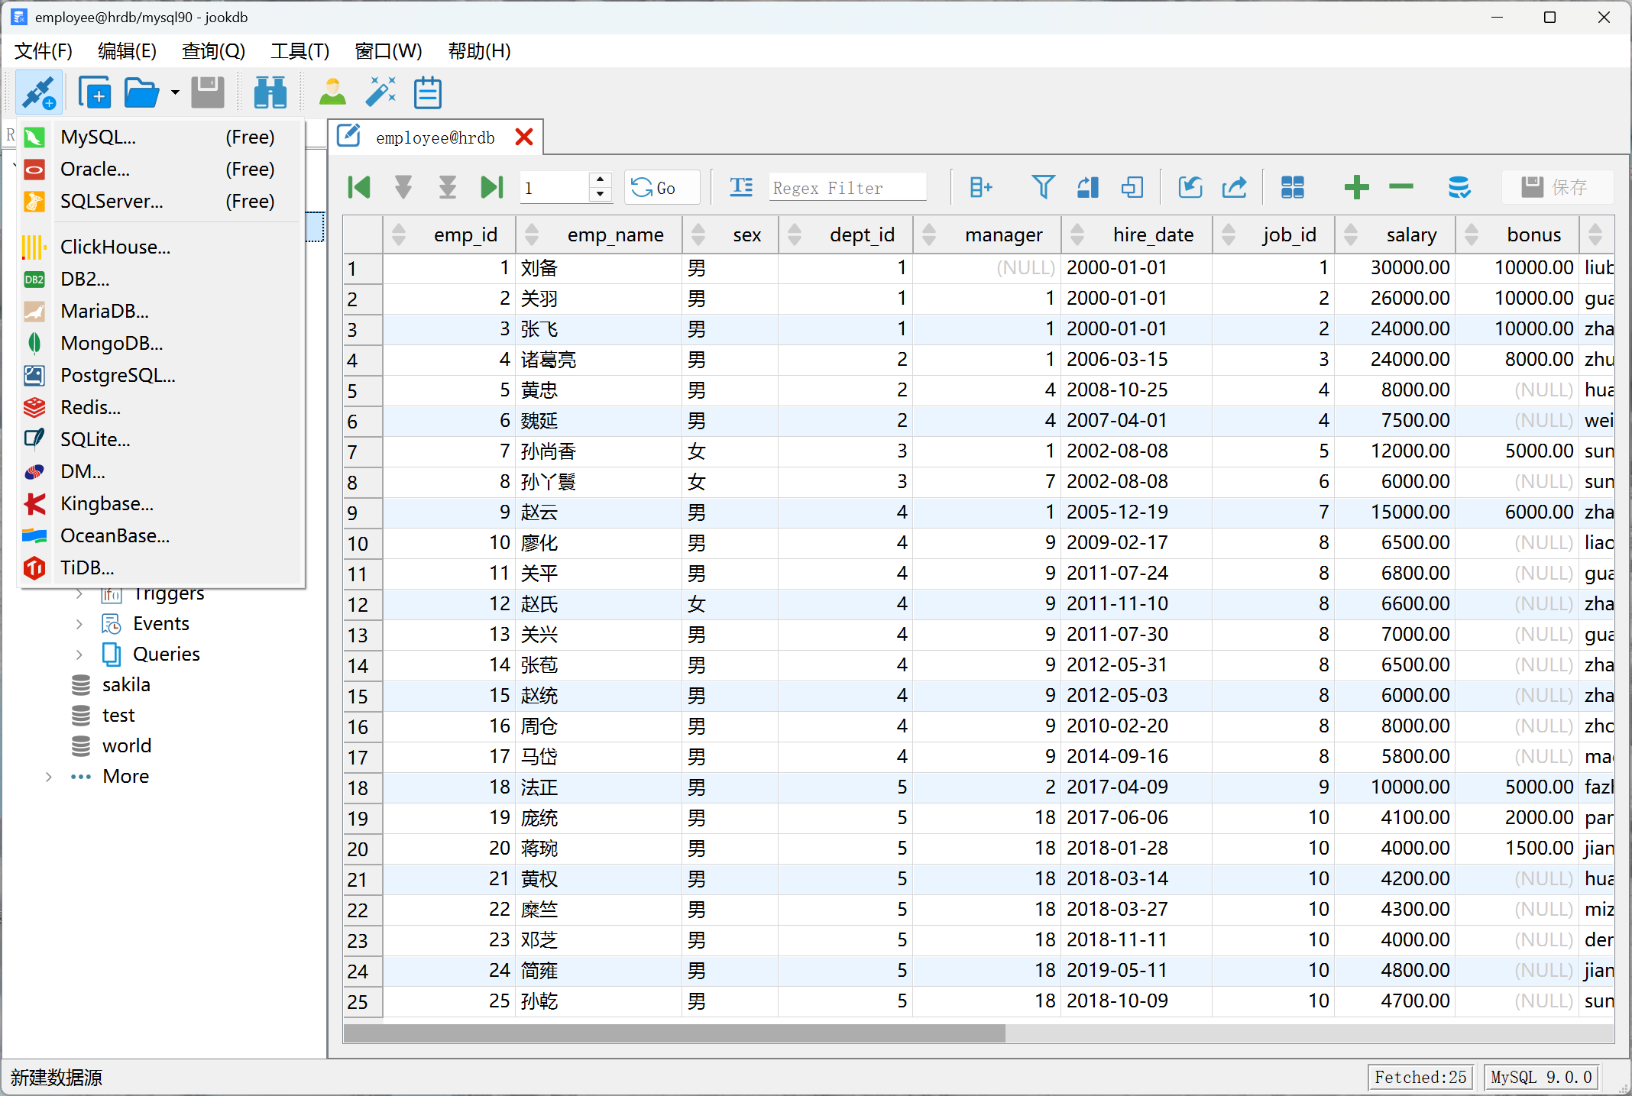Expand the More databases node
The height and width of the screenshot is (1096, 1632).
pos(49,777)
